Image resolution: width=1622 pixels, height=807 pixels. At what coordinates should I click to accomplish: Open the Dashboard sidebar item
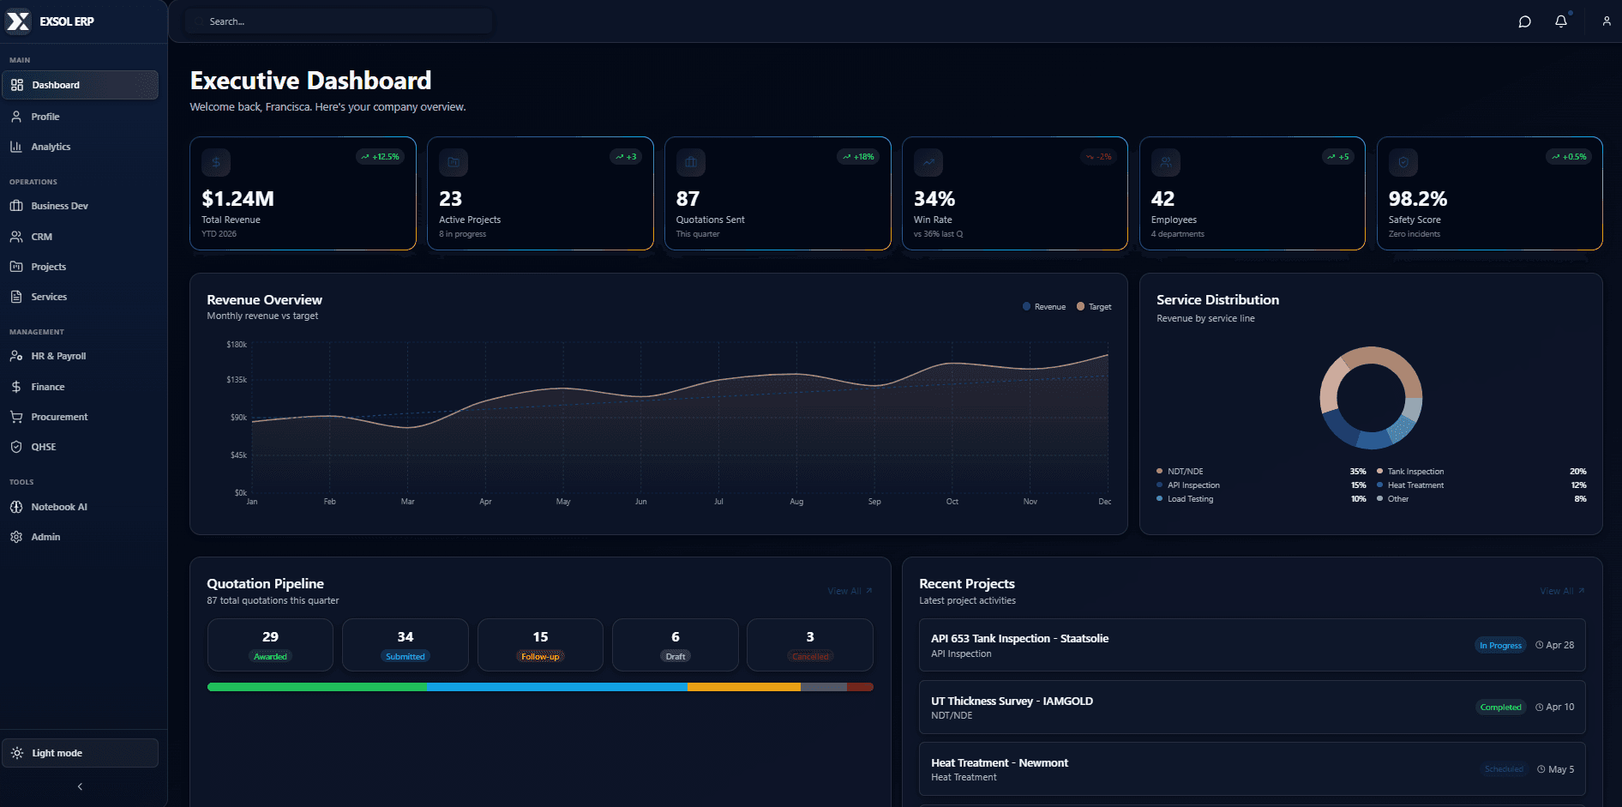[x=80, y=85]
